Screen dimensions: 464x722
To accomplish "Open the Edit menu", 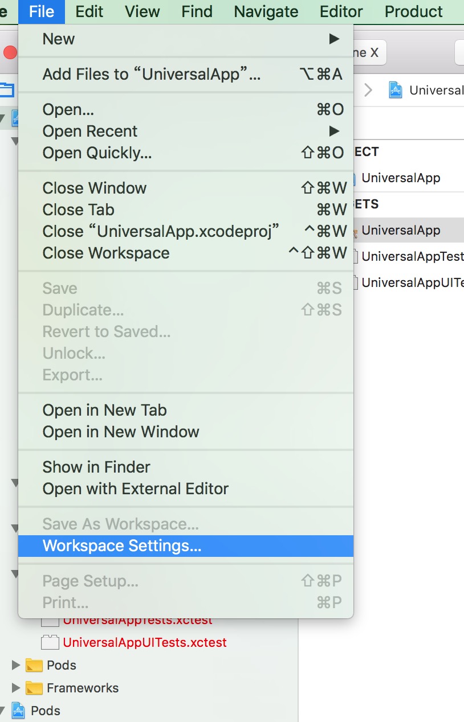I will 89,11.
